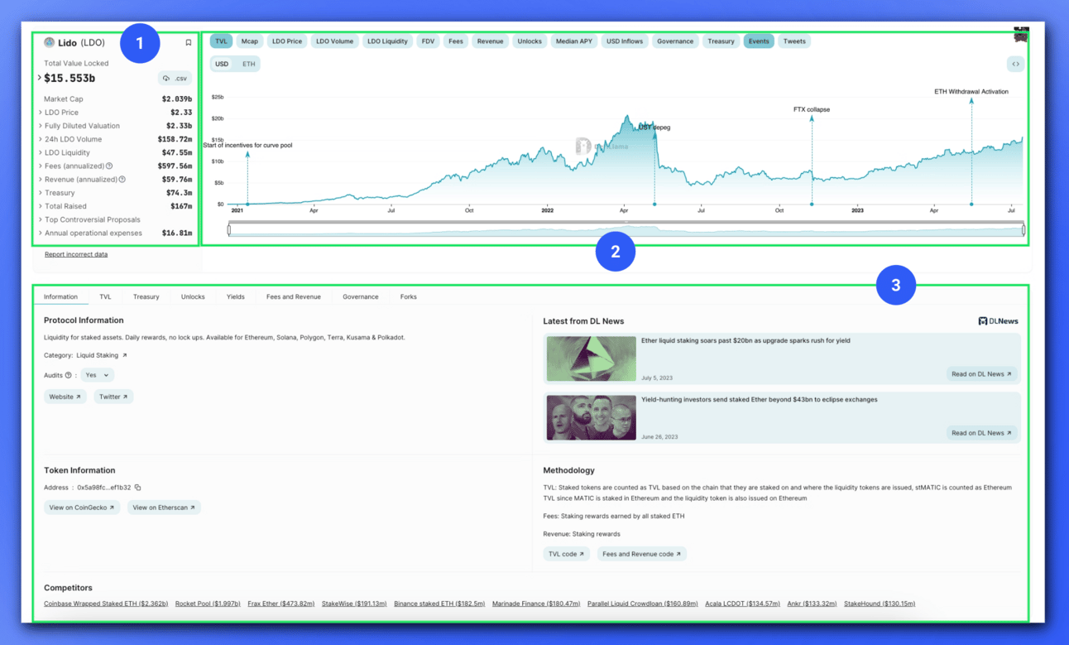Switch chart denomination to ETH
The image size is (1069, 645).
click(x=248, y=64)
